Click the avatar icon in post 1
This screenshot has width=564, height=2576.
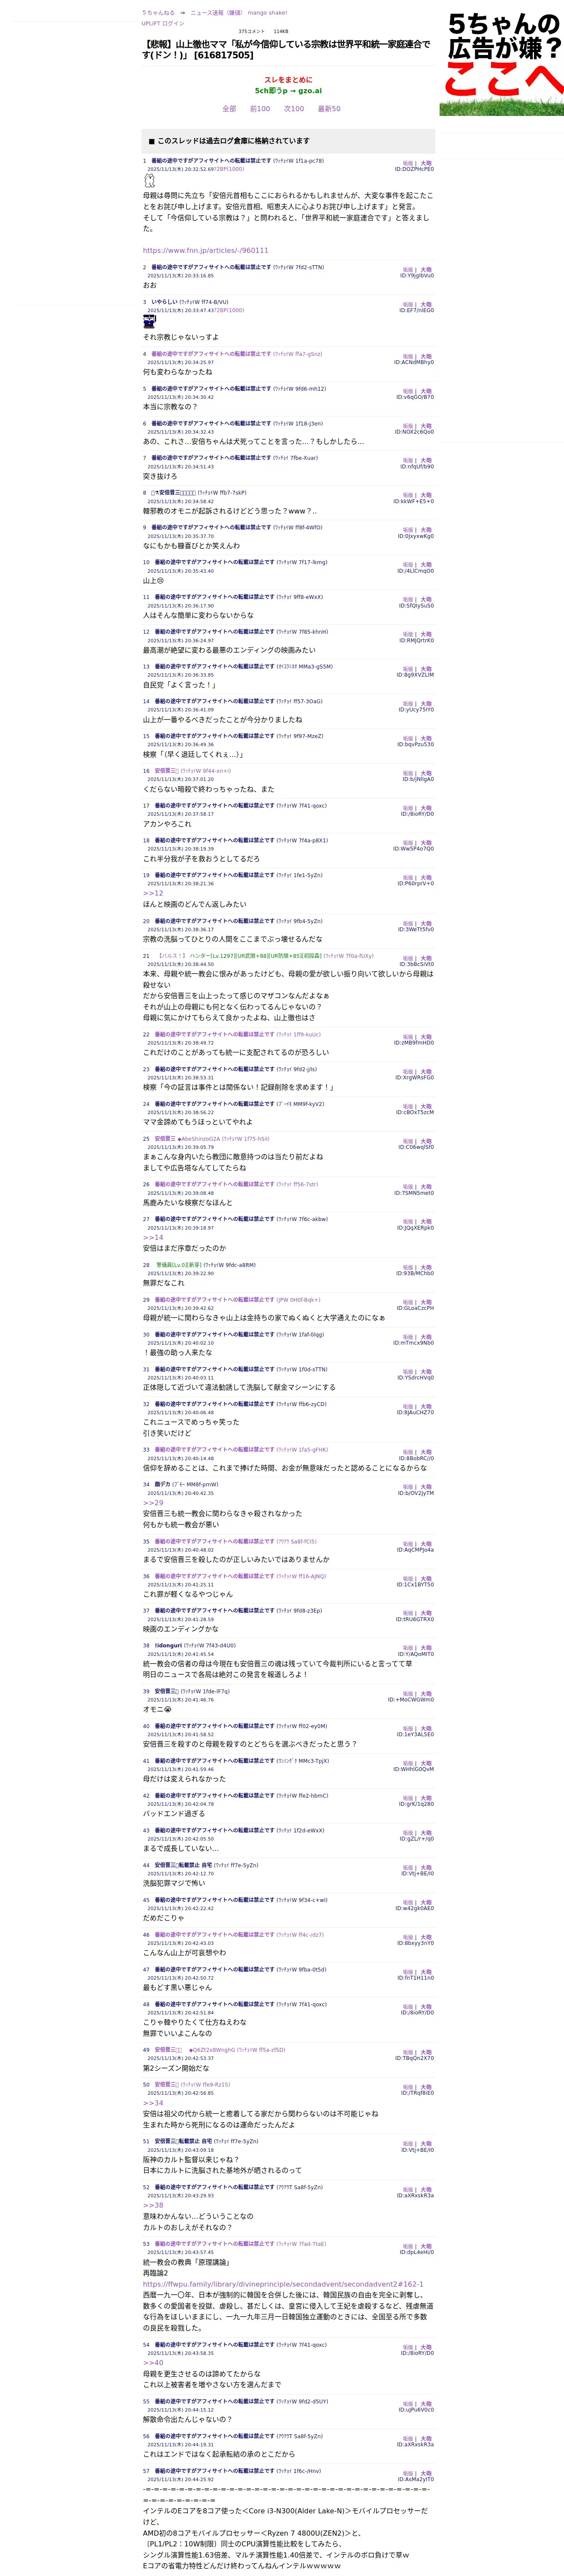tap(150, 181)
